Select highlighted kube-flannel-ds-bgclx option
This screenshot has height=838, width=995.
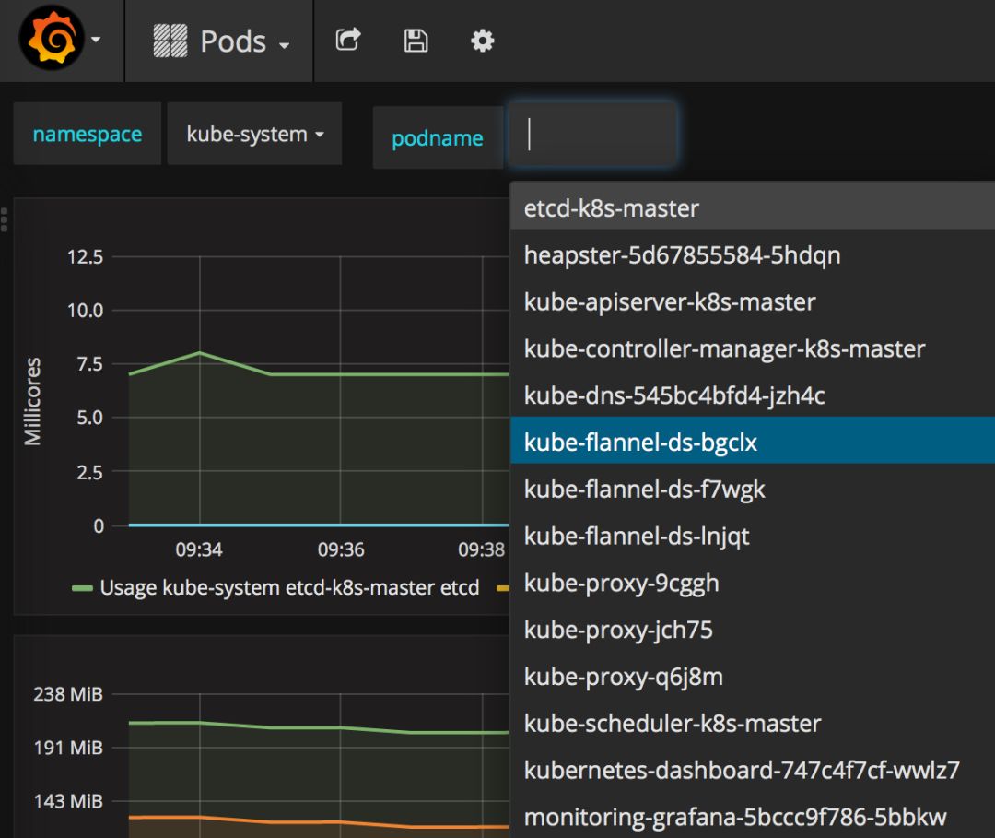[x=753, y=441]
